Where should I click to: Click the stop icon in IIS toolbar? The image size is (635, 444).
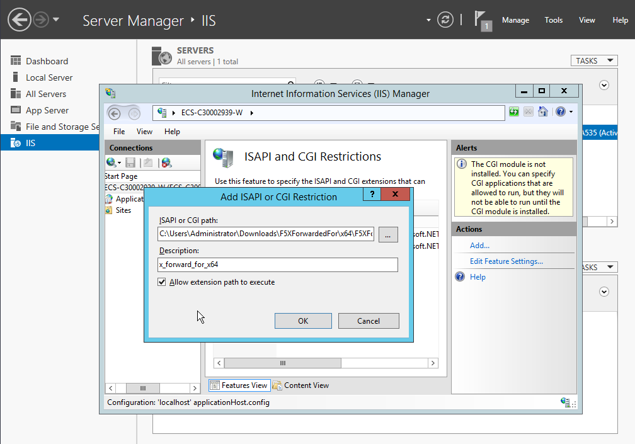(528, 111)
